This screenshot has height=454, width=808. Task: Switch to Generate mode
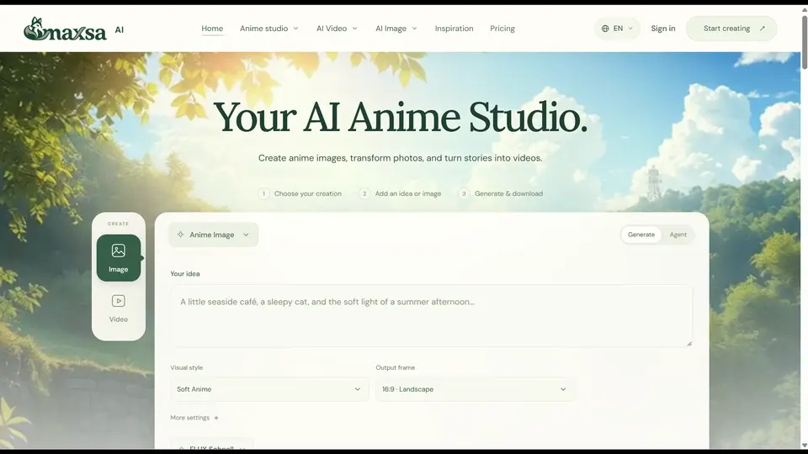tap(641, 235)
